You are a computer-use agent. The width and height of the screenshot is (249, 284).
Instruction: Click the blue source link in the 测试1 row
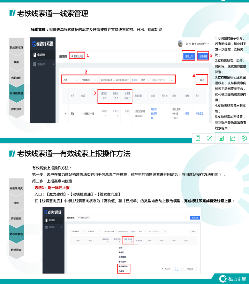(154, 114)
